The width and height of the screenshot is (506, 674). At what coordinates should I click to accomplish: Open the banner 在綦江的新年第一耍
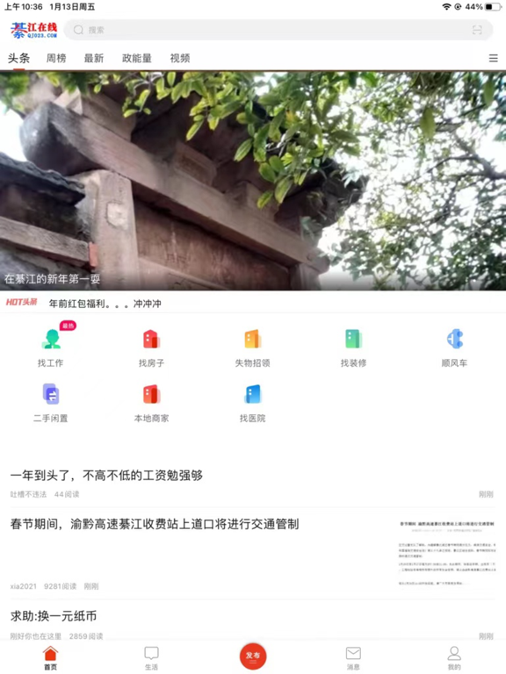253,181
